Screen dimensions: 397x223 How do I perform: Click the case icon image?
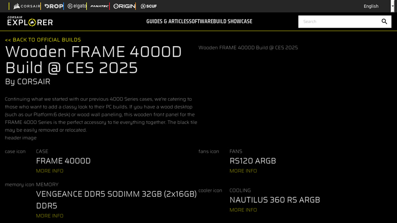tap(15, 151)
